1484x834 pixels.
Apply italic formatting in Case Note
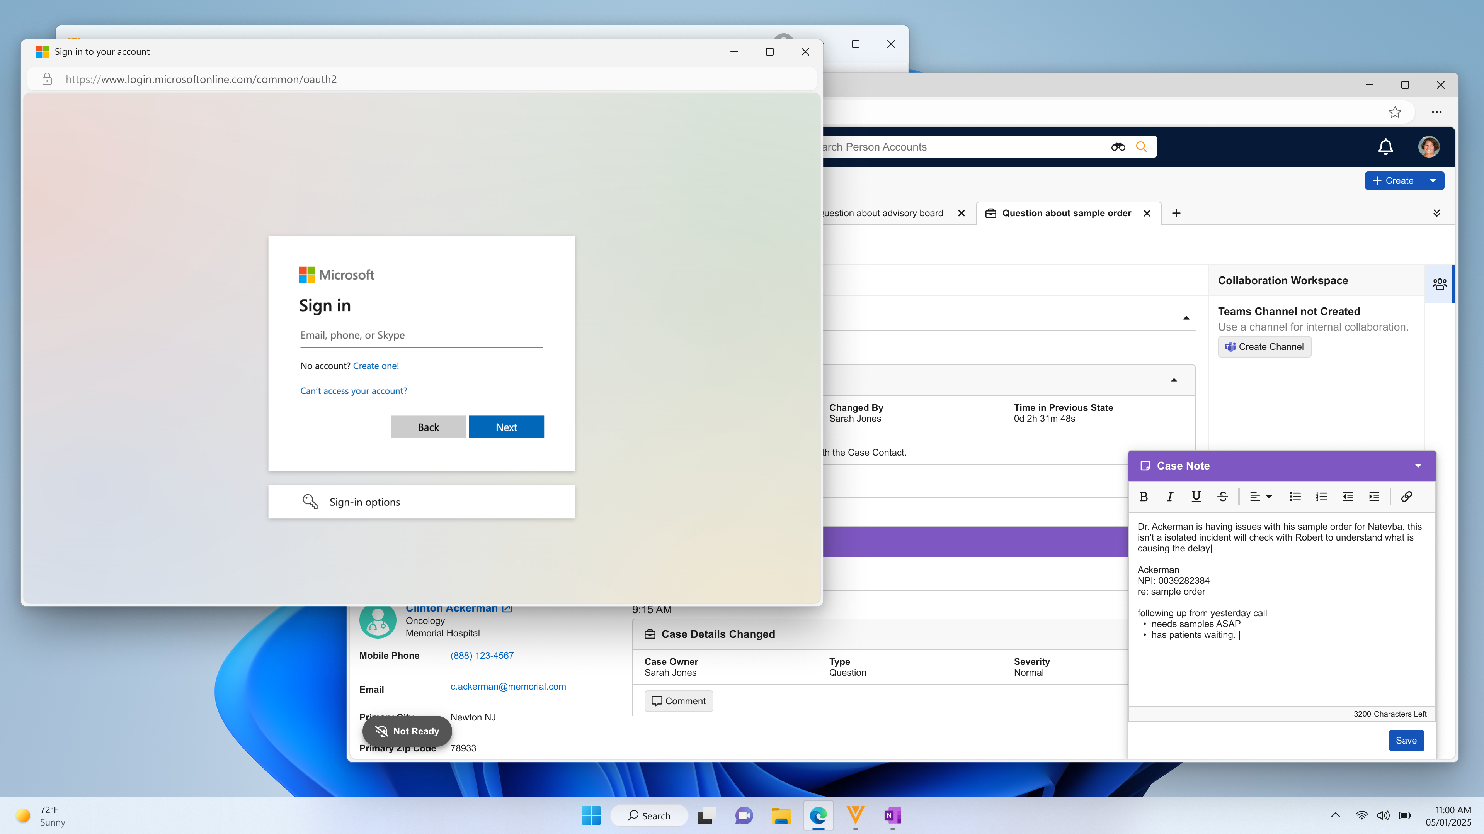pos(1169,497)
